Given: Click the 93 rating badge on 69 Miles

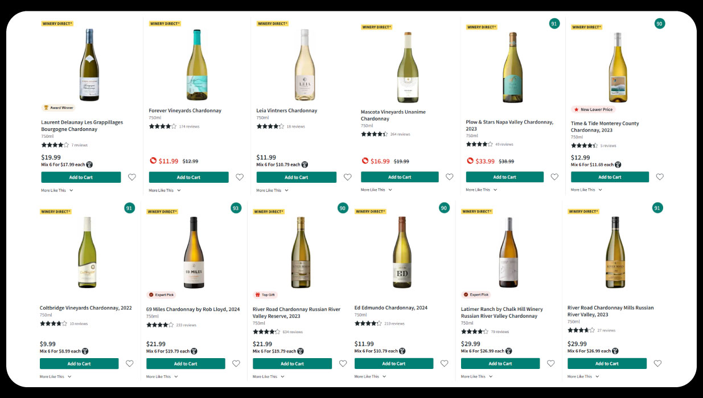Looking at the screenshot, I should tap(236, 208).
